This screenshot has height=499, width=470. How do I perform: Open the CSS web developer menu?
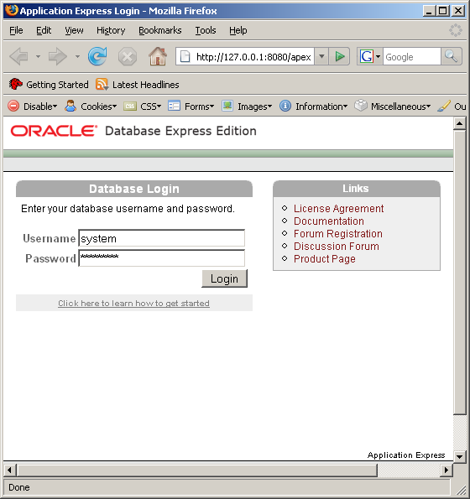click(143, 107)
